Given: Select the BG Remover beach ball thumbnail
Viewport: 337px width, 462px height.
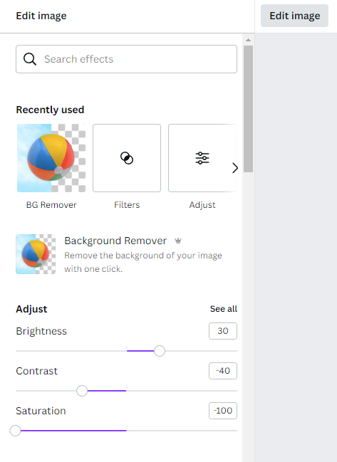Looking at the screenshot, I should pyautogui.click(x=51, y=158).
